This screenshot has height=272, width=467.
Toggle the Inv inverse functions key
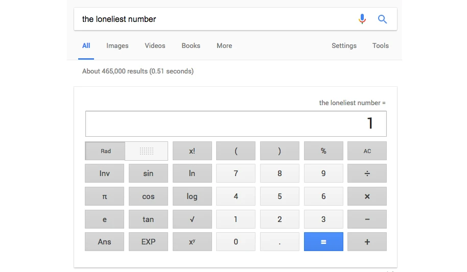(105, 174)
